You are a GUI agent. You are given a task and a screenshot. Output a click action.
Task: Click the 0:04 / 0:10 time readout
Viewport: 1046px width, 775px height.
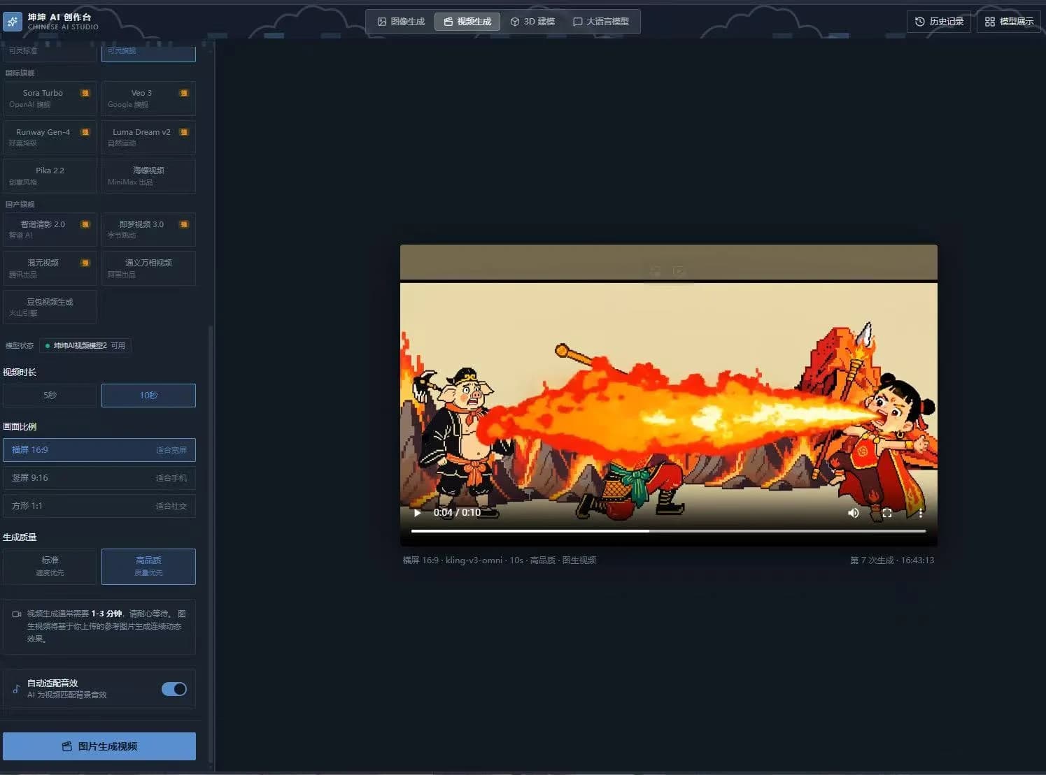point(457,513)
